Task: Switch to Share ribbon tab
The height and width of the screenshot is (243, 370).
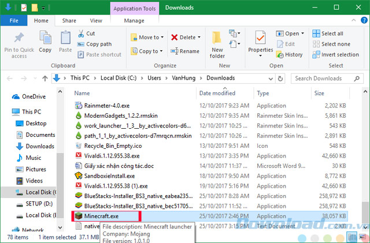Action: click(x=69, y=21)
